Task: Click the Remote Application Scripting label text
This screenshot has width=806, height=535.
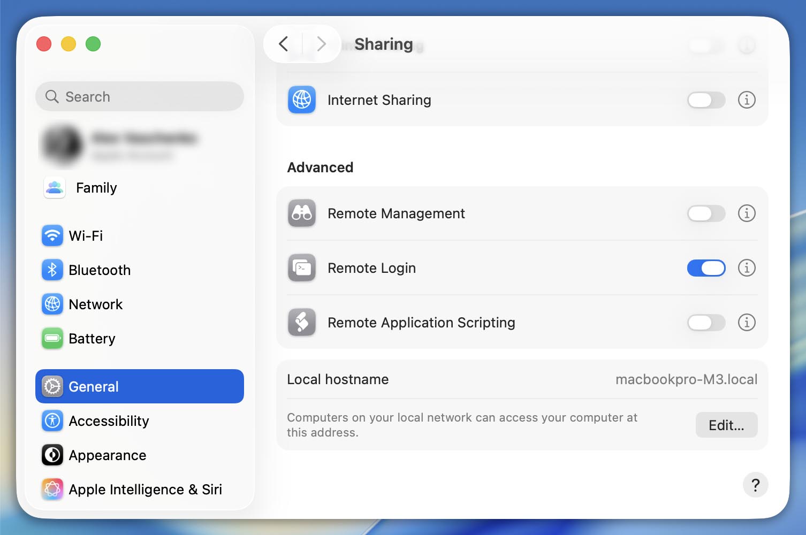Action: click(x=421, y=323)
